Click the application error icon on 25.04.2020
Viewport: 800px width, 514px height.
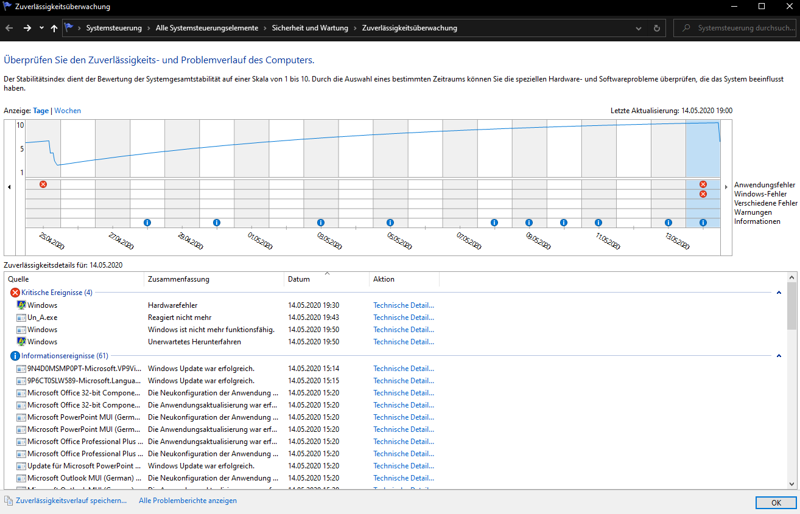point(43,184)
